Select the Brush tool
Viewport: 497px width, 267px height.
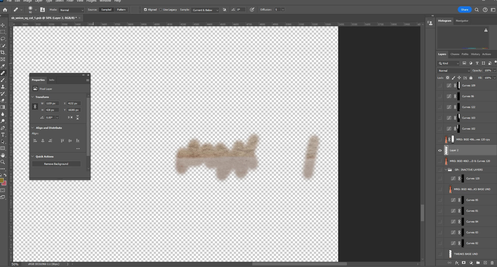(x=3, y=80)
